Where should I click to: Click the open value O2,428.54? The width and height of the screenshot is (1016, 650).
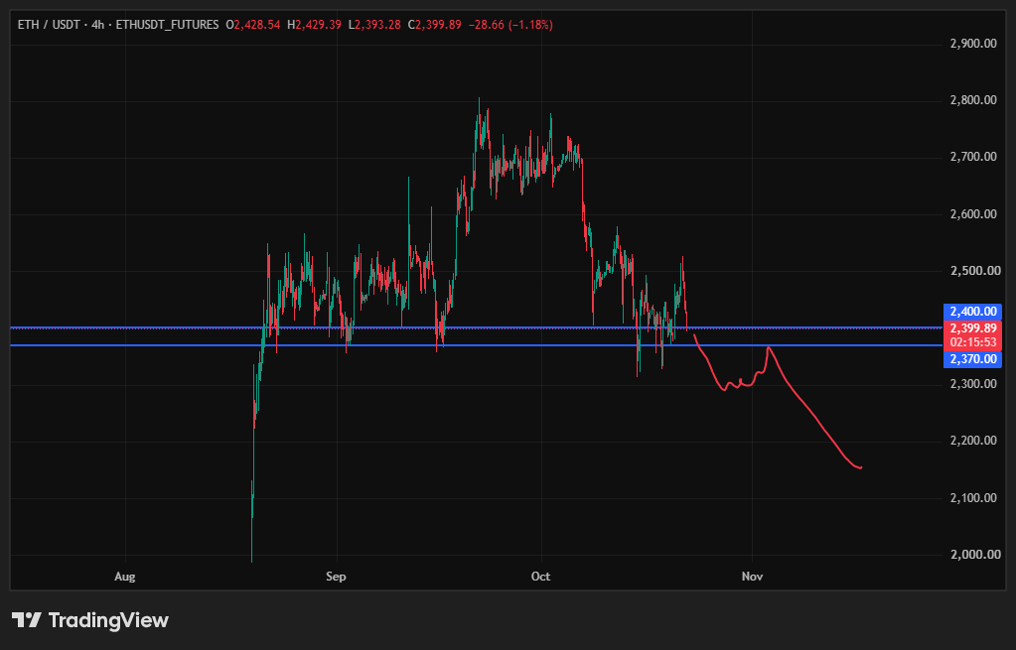click(252, 25)
